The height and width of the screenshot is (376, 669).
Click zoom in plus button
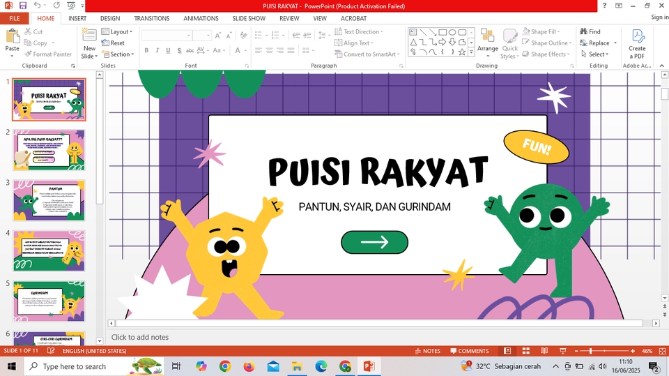(633, 351)
